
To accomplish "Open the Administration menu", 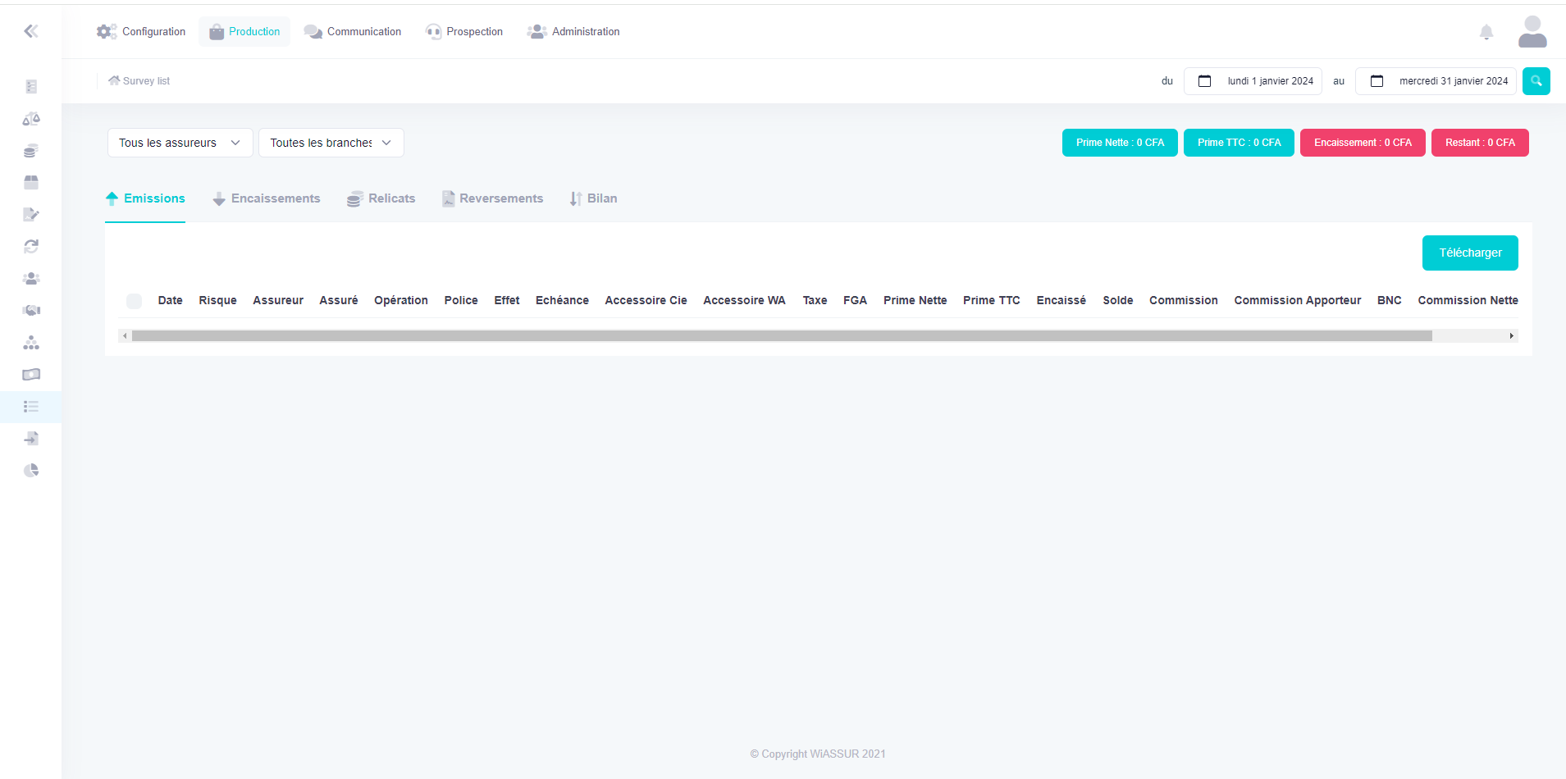I will pyautogui.click(x=573, y=32).
